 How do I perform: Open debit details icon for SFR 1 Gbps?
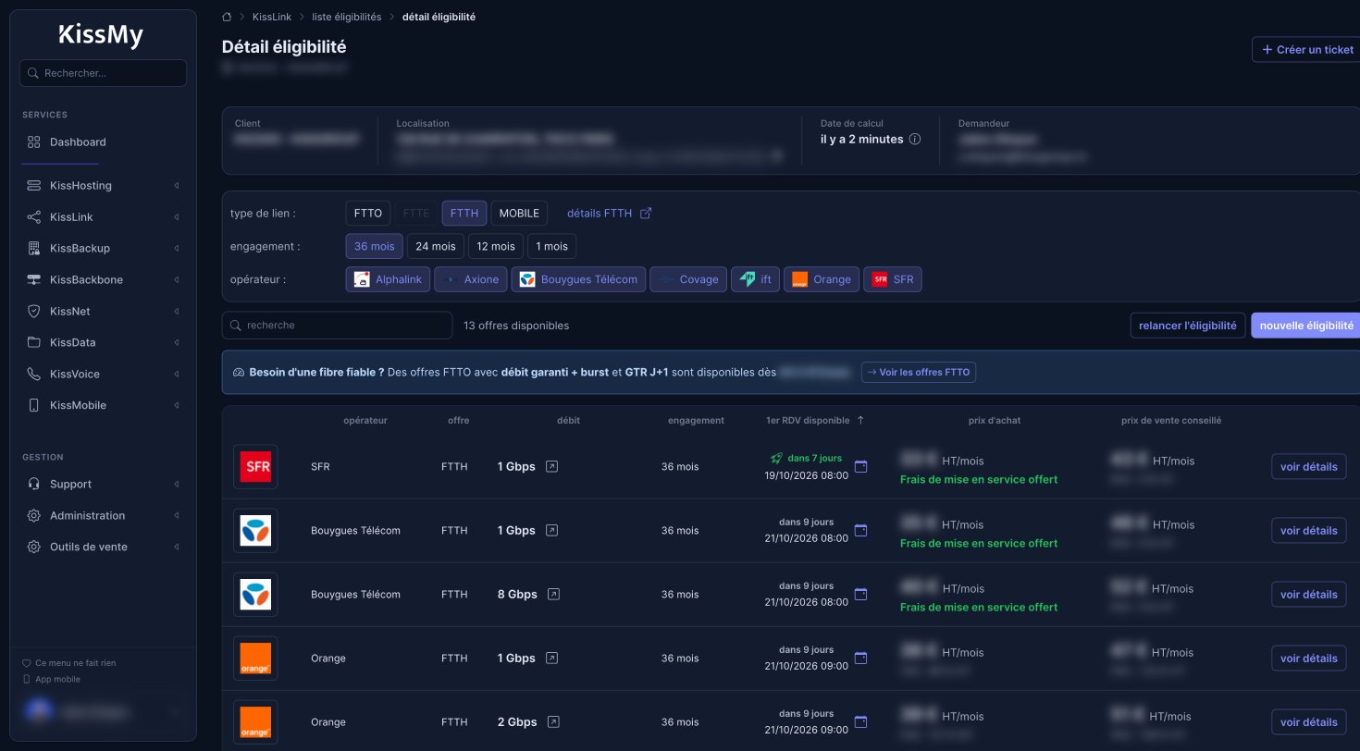[x=551, y=467]
